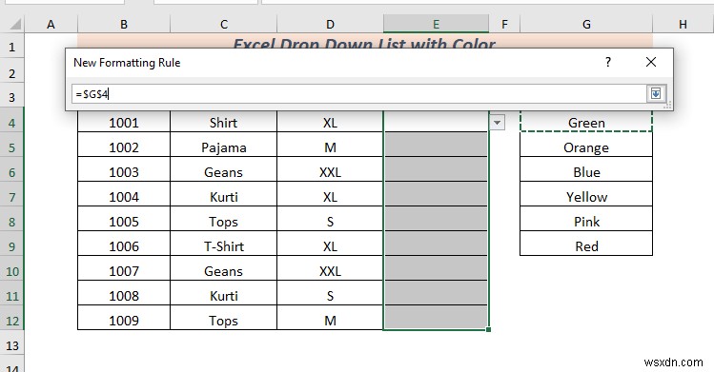This screenshot has width=714, height=372.
Task: Close the New Formatting Rule dialog
Action: point(651,62)
